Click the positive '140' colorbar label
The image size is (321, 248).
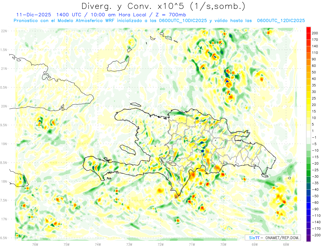pos(315,46)
